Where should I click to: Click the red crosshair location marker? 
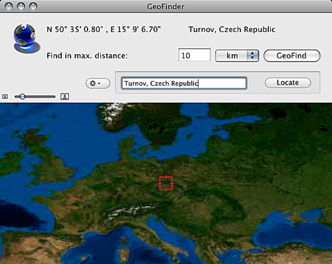[x=166, y=183]
